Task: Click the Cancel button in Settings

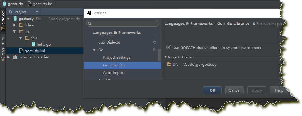Action: [x=234, y=90]
